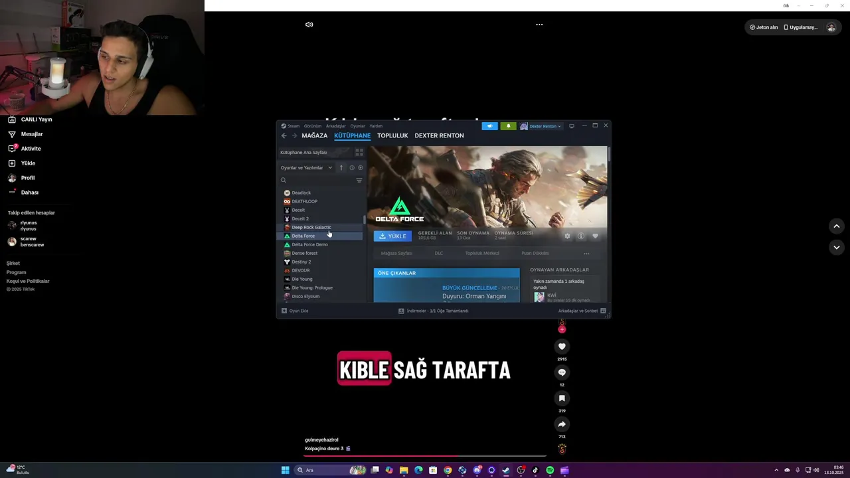The image size is (850, 478).
Task: Open more game links ellipsis menu
Action: coord(586,254)
